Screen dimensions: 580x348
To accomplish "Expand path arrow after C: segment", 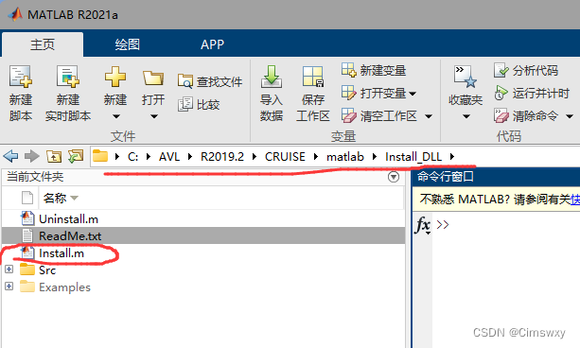I will (x=149, y=156).
